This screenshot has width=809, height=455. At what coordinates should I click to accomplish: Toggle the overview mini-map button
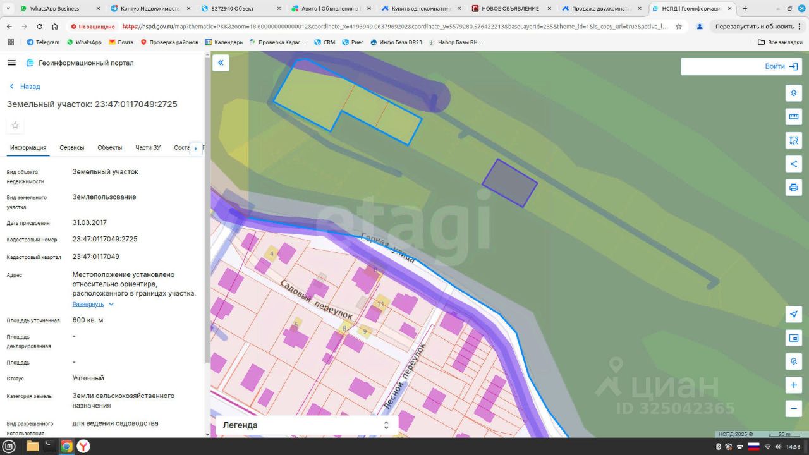[794, 338]
